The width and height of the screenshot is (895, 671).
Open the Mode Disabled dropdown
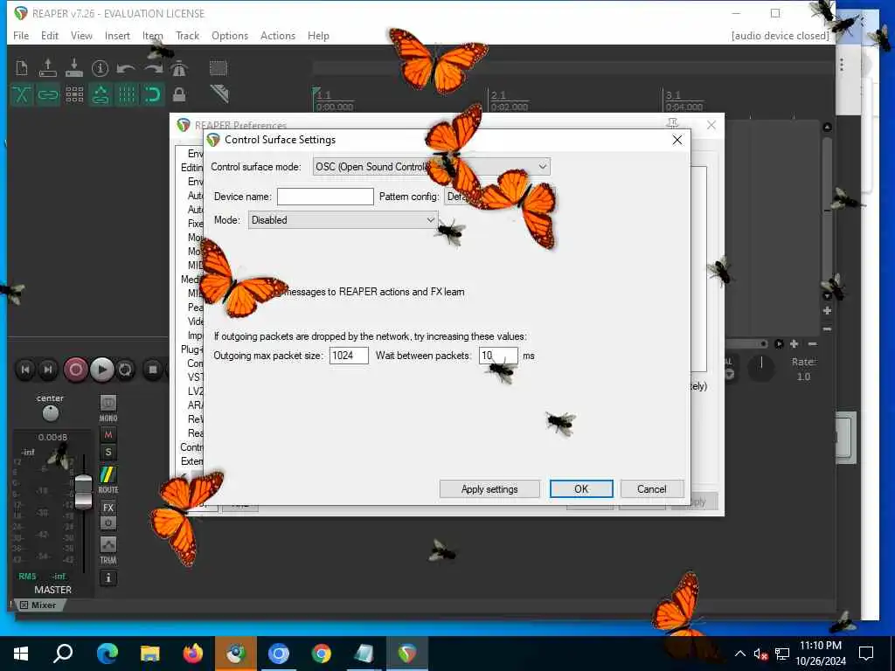tap(343, 220)
